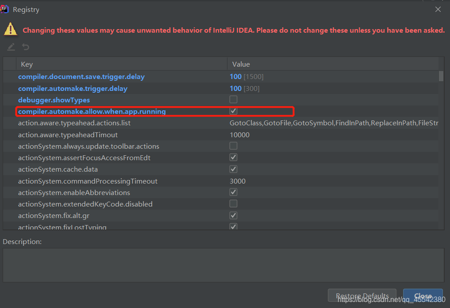Click inside the Description text area

(x=223, y=265)
